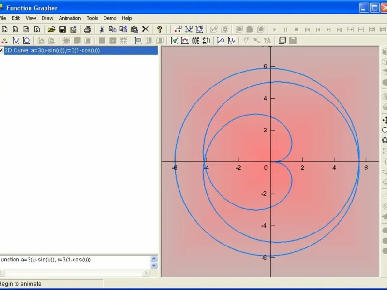Screen dimensions: 387x290
Task: Open the Demo menu
Action: point(110,18)
